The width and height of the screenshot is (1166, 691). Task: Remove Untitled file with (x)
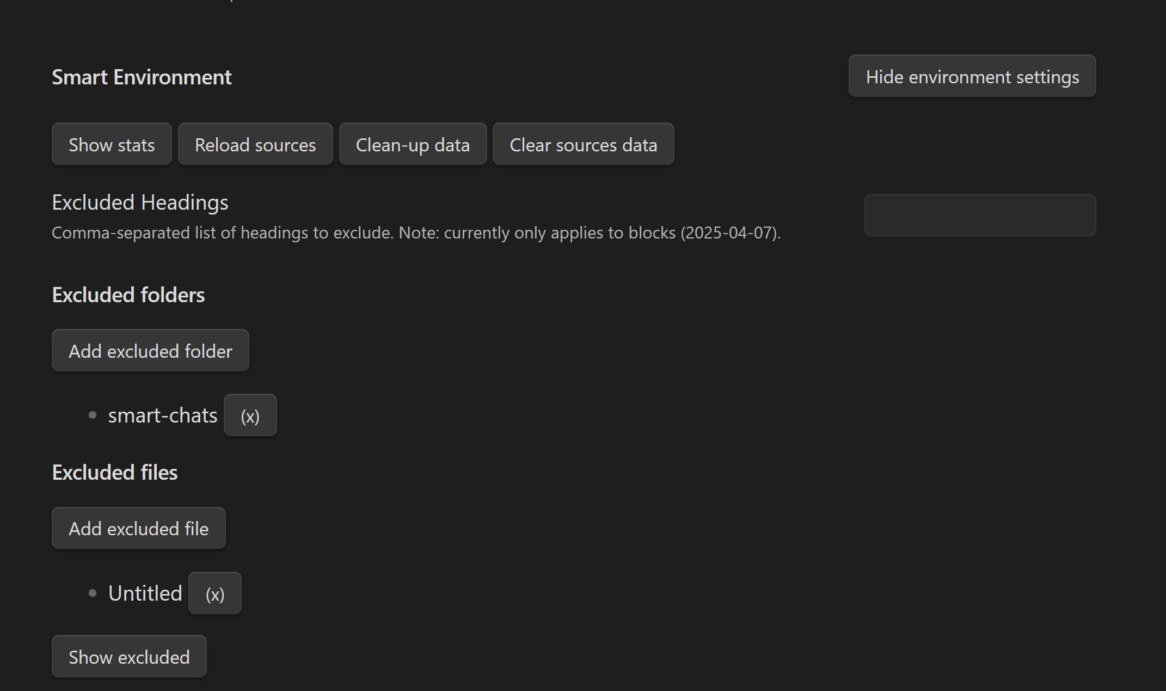[x=214, y=594]
